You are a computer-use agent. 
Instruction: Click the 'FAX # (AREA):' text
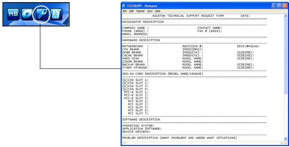click(x=210, y=31)
